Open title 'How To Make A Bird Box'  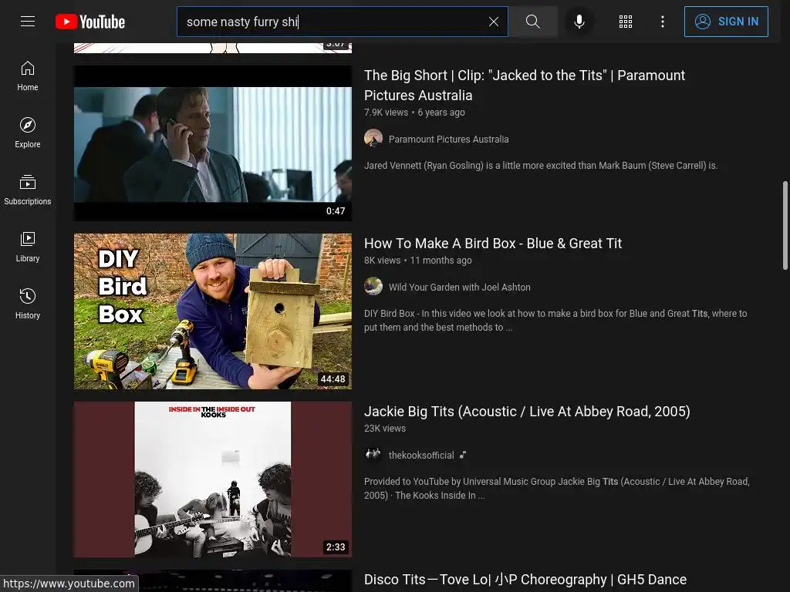point(493,244)
